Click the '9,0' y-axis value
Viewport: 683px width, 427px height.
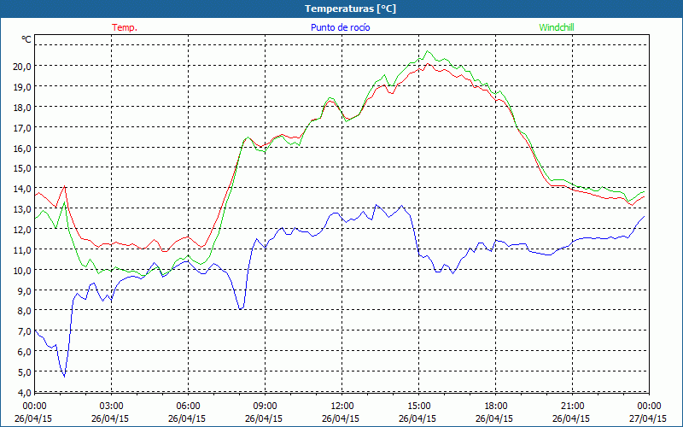point(25,290)
